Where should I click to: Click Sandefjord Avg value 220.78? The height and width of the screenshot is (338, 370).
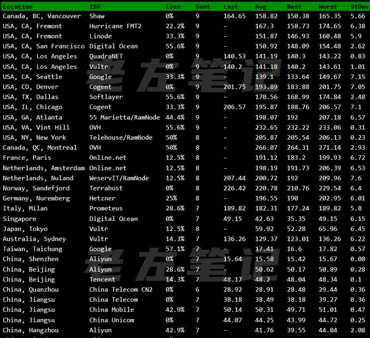(266, 188)
